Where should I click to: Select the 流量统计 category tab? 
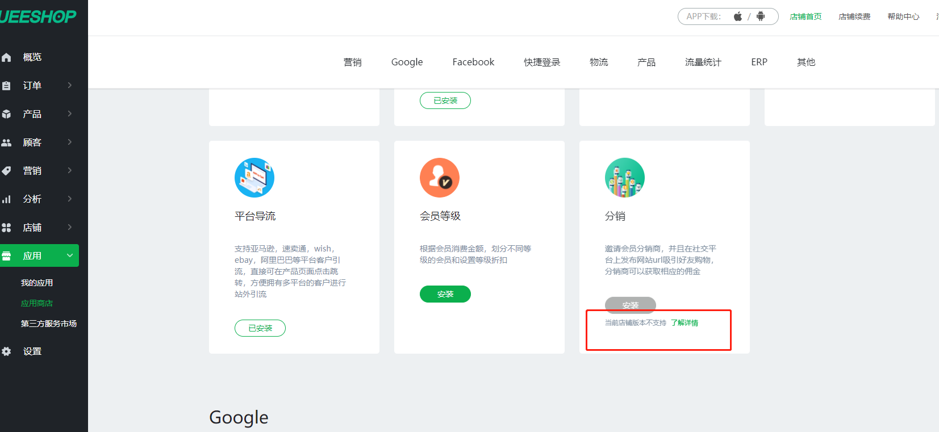tap(703, 62)
